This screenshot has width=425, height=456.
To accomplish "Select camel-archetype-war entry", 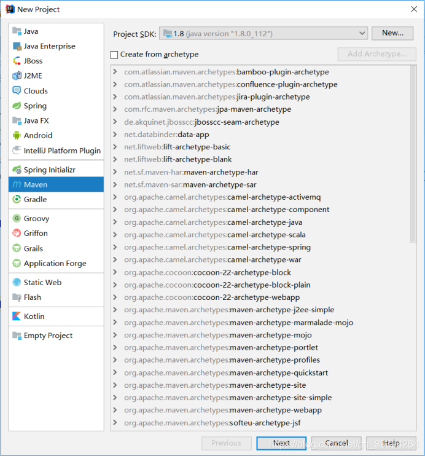I will point(212,259).
